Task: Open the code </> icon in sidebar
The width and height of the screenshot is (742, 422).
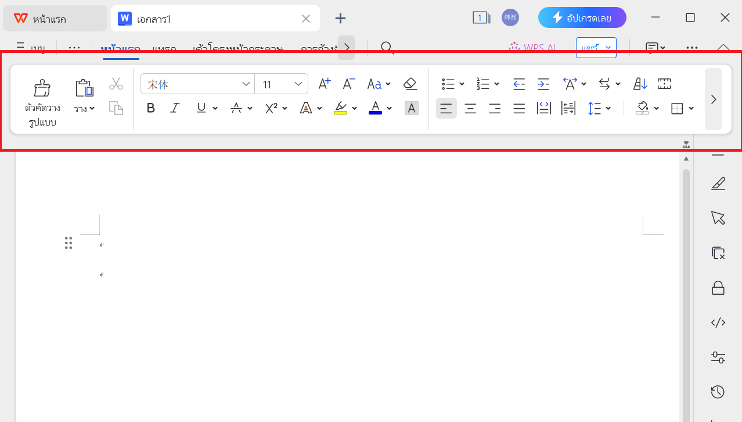Action: (x=718, y=323)
